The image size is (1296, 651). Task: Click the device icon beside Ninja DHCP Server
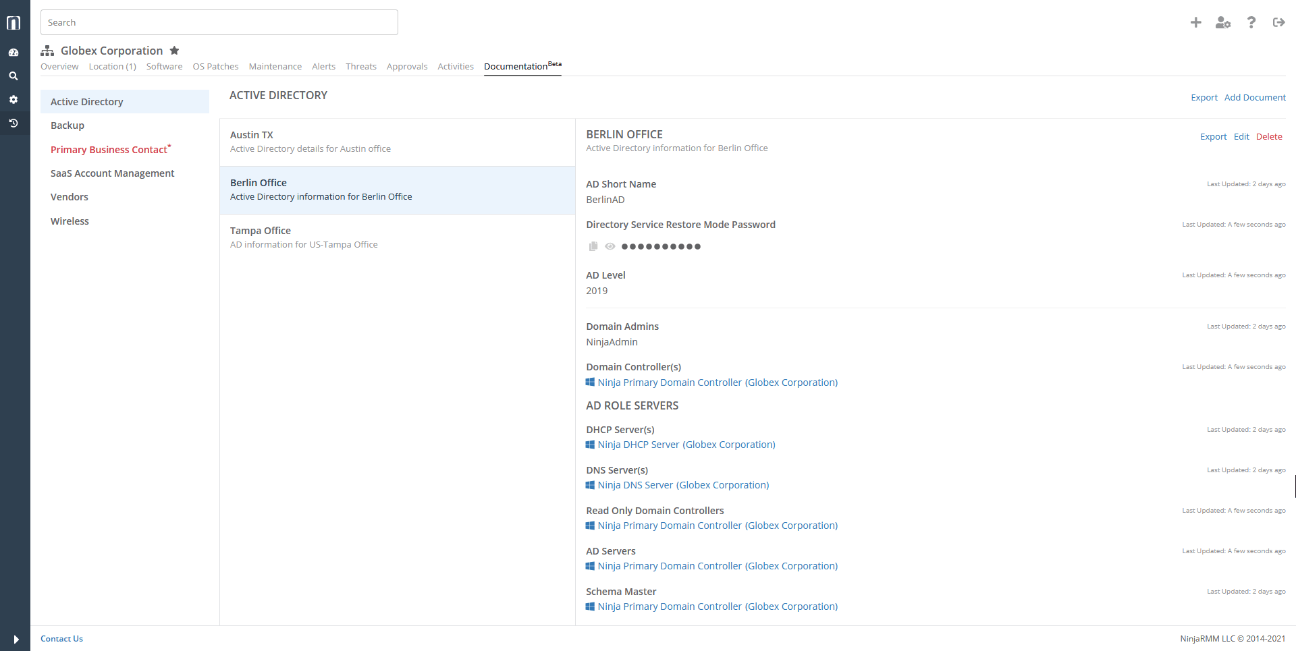pos(590,444)
